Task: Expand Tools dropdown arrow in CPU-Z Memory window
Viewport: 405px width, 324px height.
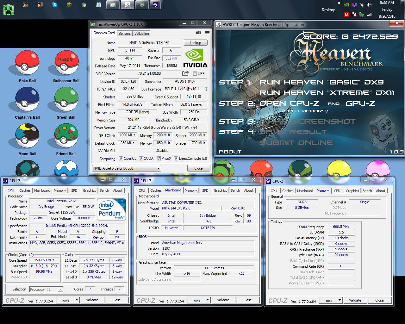Action: click(340, 300)
